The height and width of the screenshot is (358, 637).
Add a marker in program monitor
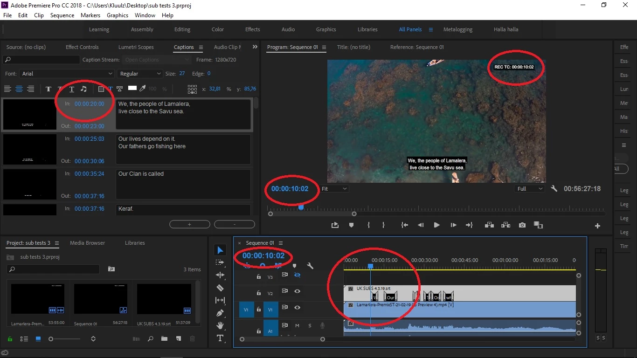351,225
